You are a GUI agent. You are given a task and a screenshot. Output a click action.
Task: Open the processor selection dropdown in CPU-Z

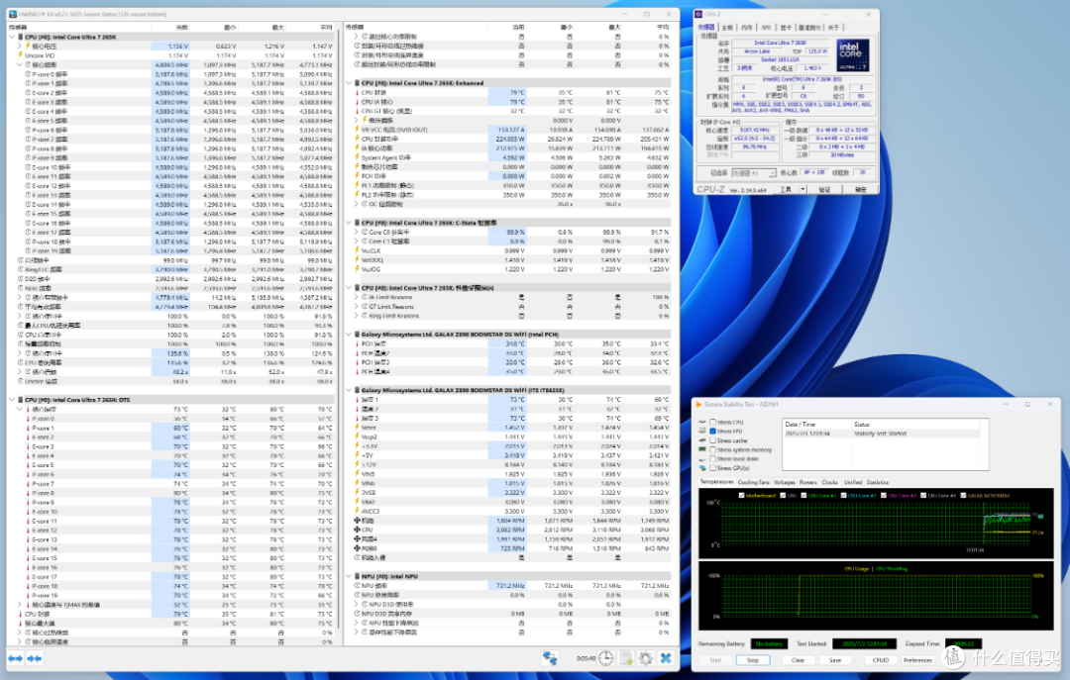click(754, 172)
